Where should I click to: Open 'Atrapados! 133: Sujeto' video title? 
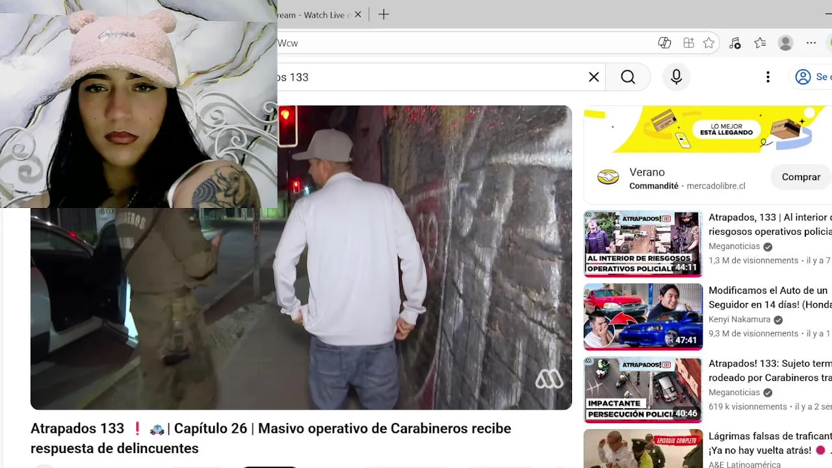[770, 370]
